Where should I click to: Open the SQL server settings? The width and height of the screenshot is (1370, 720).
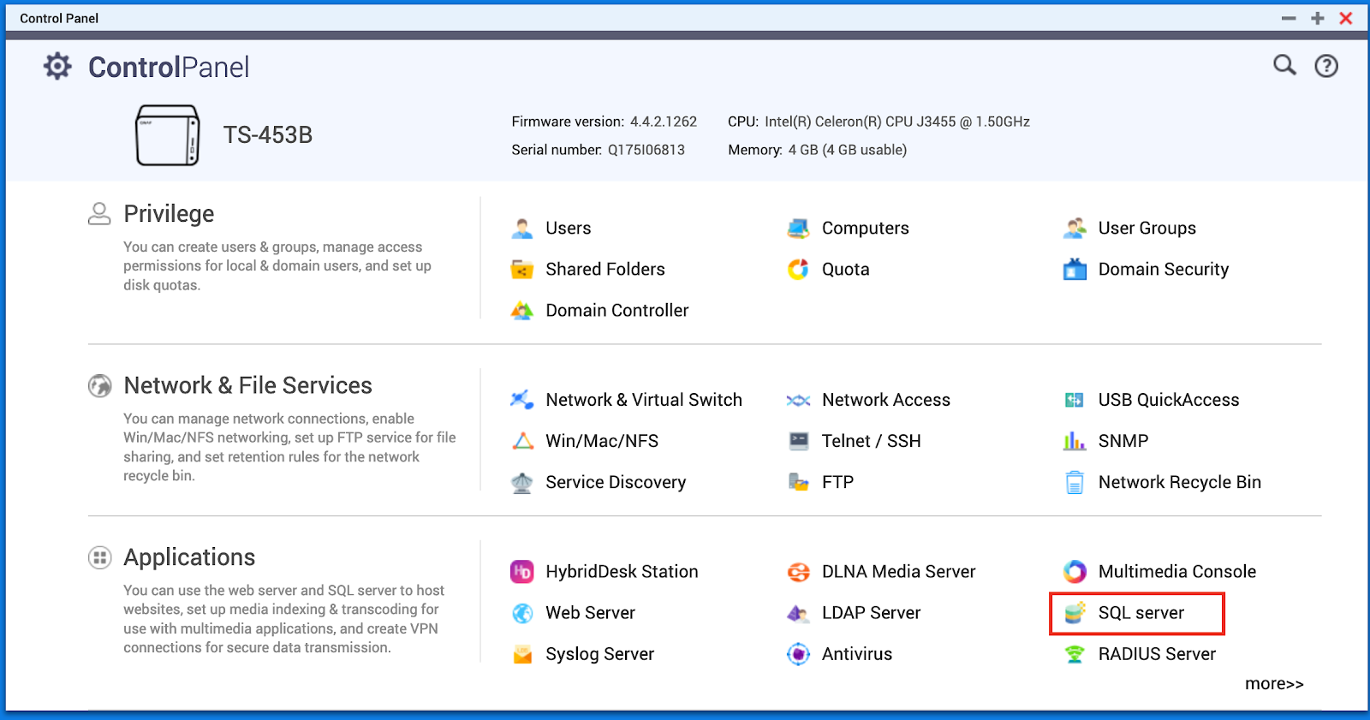pos(1140,613)
